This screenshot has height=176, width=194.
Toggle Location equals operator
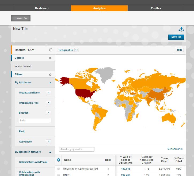[x=49, y=113]
